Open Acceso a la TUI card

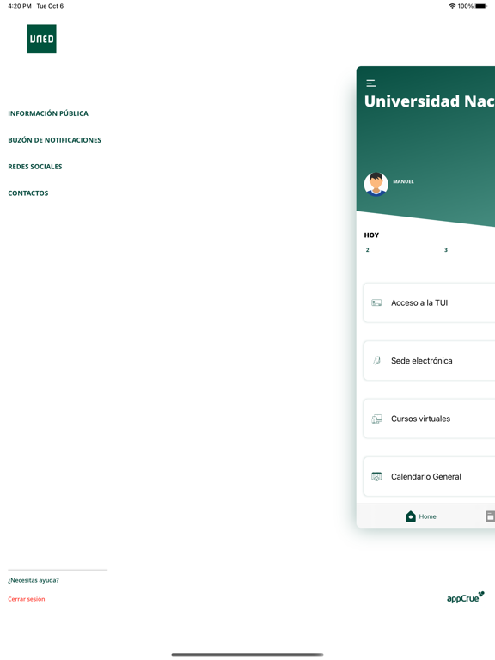[x=430, y=303]
